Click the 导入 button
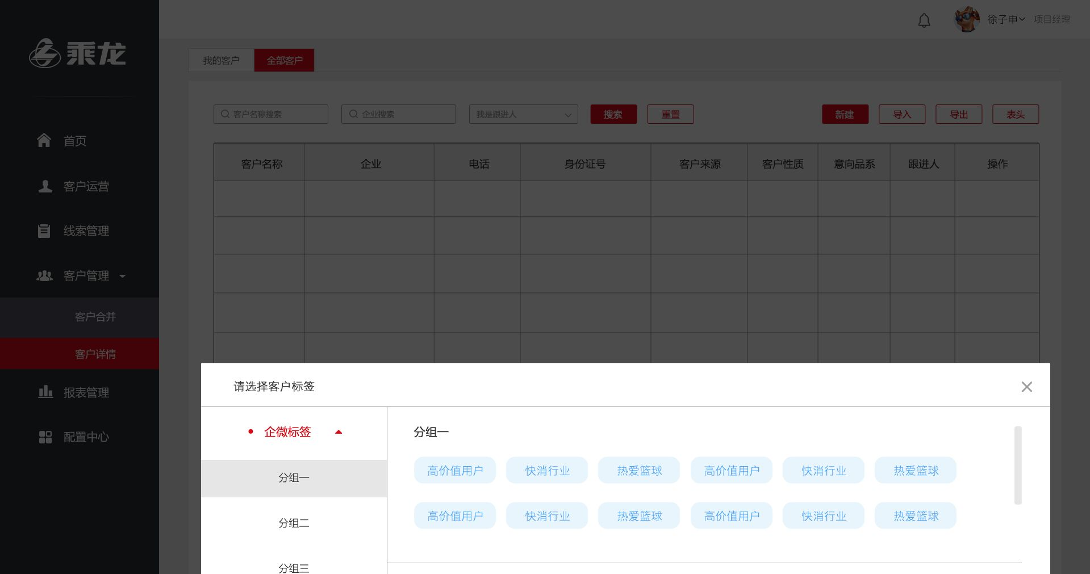This screenshot has height=574, width=1090. (x=902, y=114)
